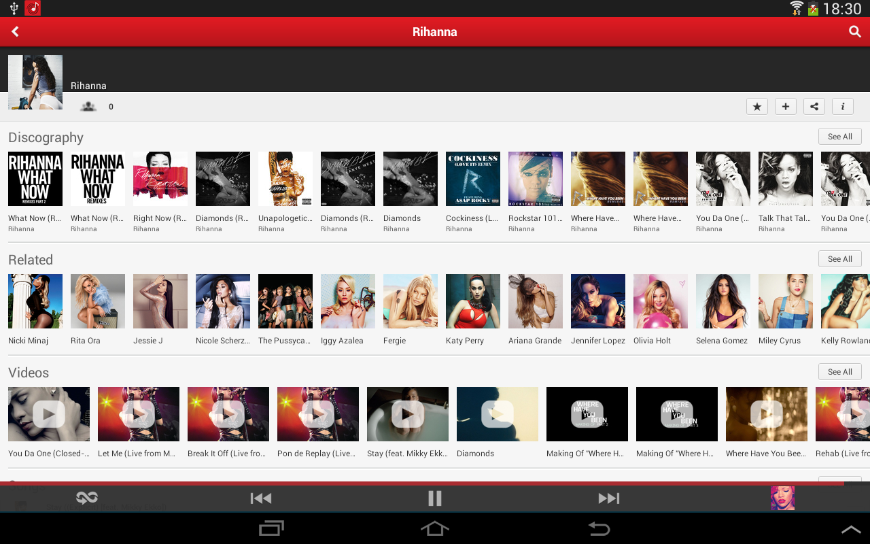870x544 pixels.
Task: Open Nicole Scherzinger's artist photo
Action: click(223, 301)
